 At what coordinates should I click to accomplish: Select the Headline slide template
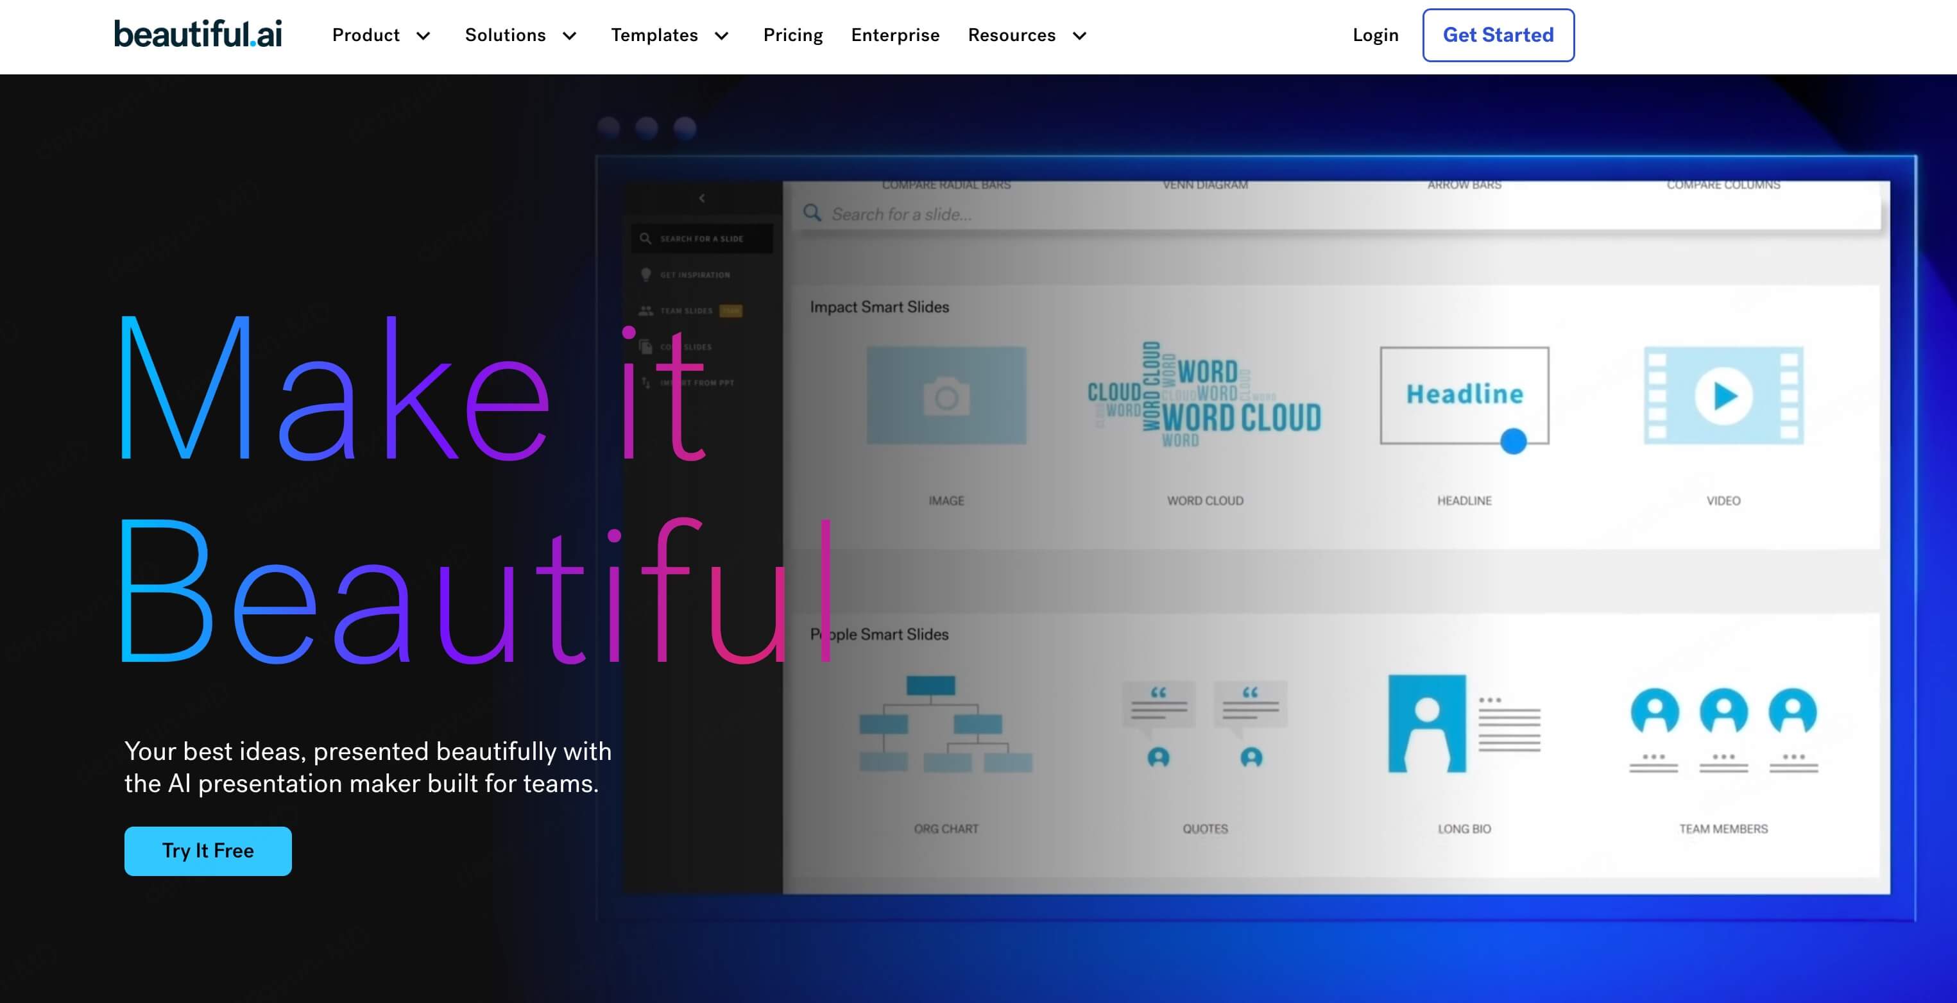click(1464, 396)
